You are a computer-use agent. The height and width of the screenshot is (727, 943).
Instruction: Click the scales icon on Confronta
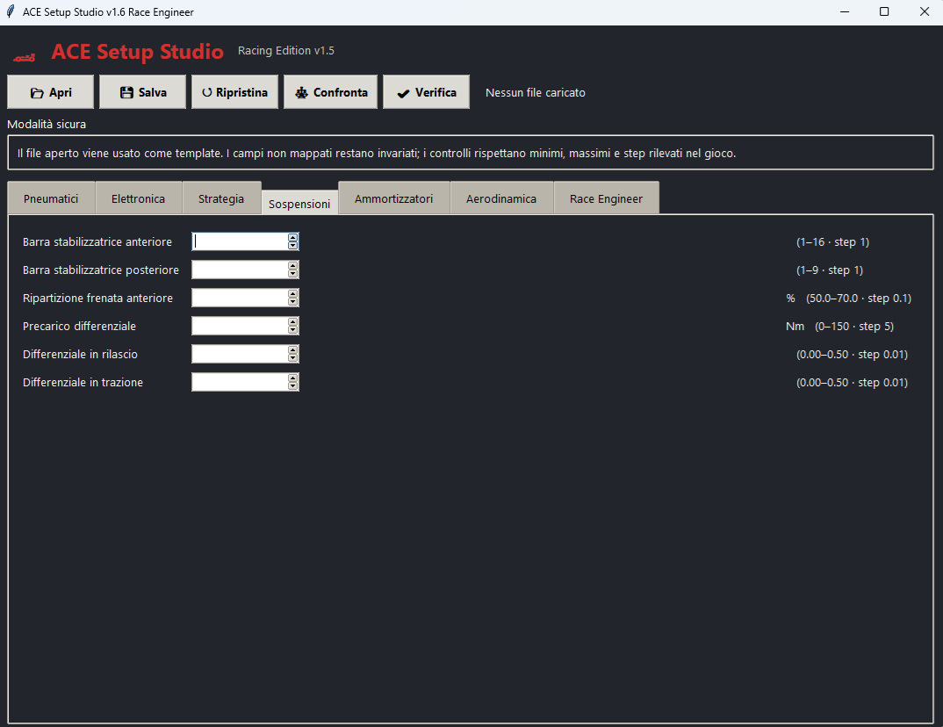click(301, 92)
